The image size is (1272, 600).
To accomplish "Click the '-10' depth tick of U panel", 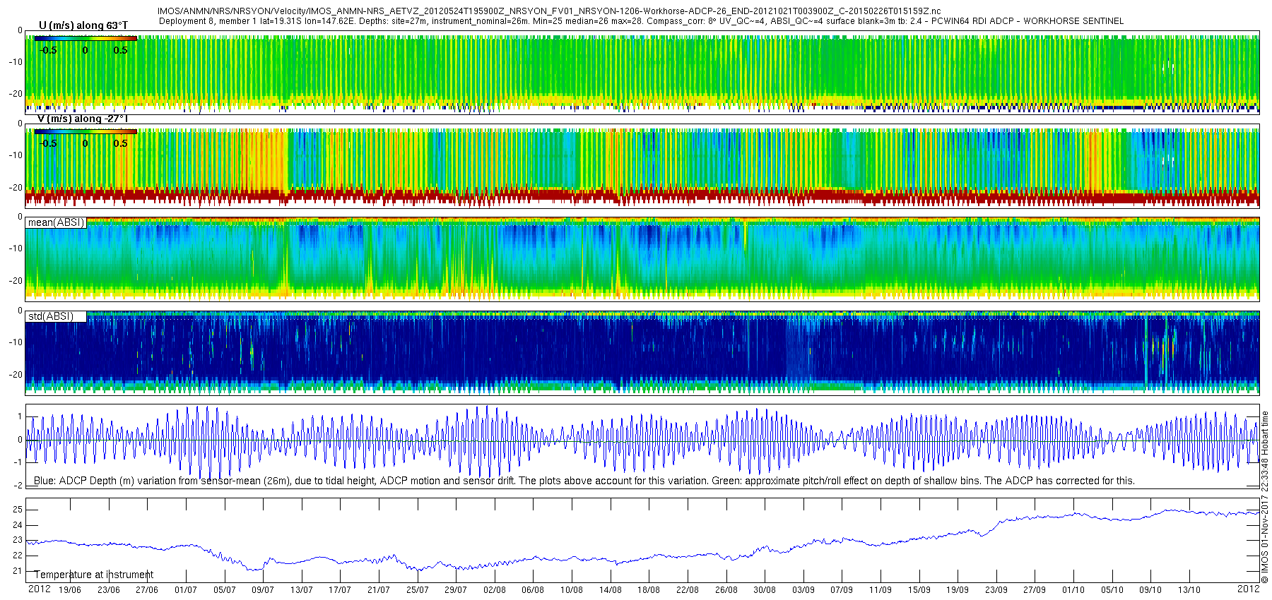I will tap(15, 62).
